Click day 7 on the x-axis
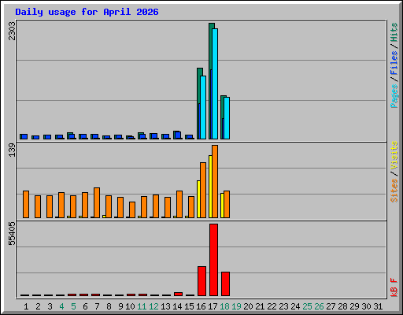The height and width of the screenshot is (315, 403). (97, 306)
